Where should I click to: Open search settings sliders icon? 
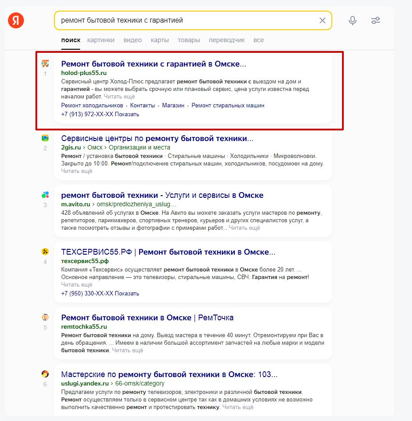pos(376,20)
